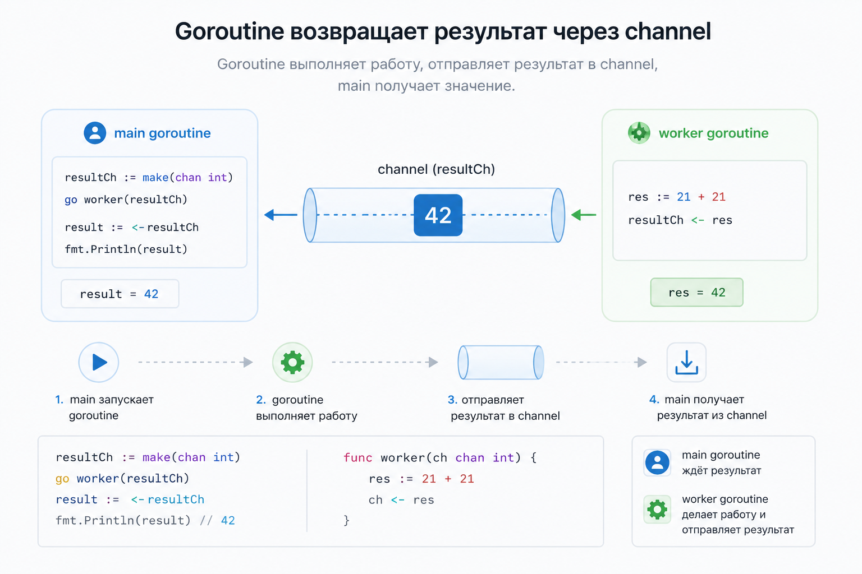Click 'resultCh := make(chan int)' in the bottom code block
Image resolution: width=862 pixels, height=574 pixels.
click(148, 457)
